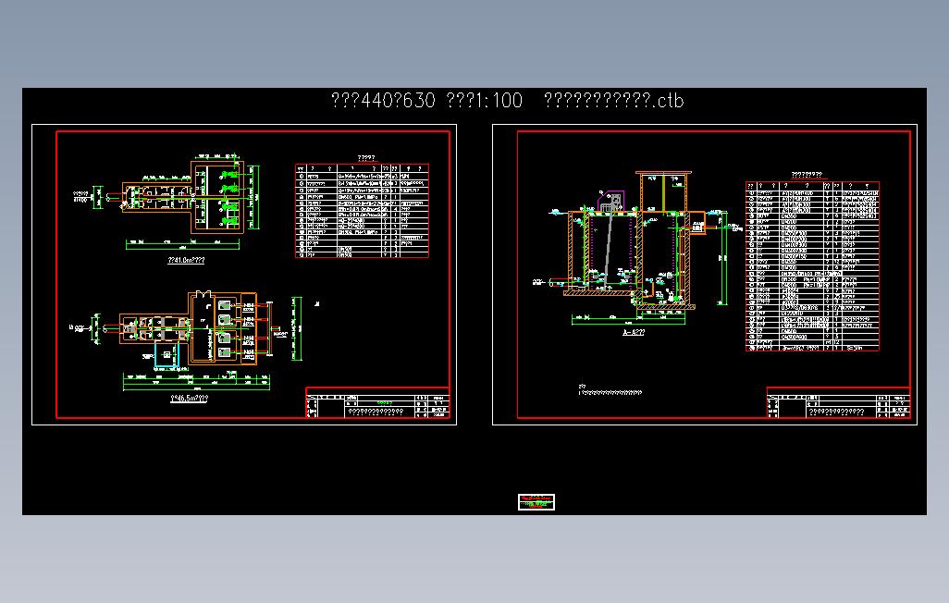The height and width of the screenshot is (603, 949).
Task: Click the green title text in left title block
Action: point(385,402)
